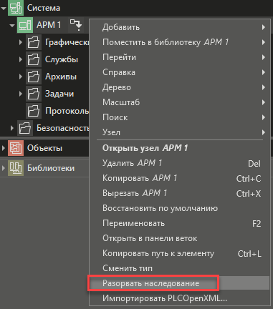Click the Безопасность folder icon
This screenshot has height=309, width=273.
(x=25, y=128)
